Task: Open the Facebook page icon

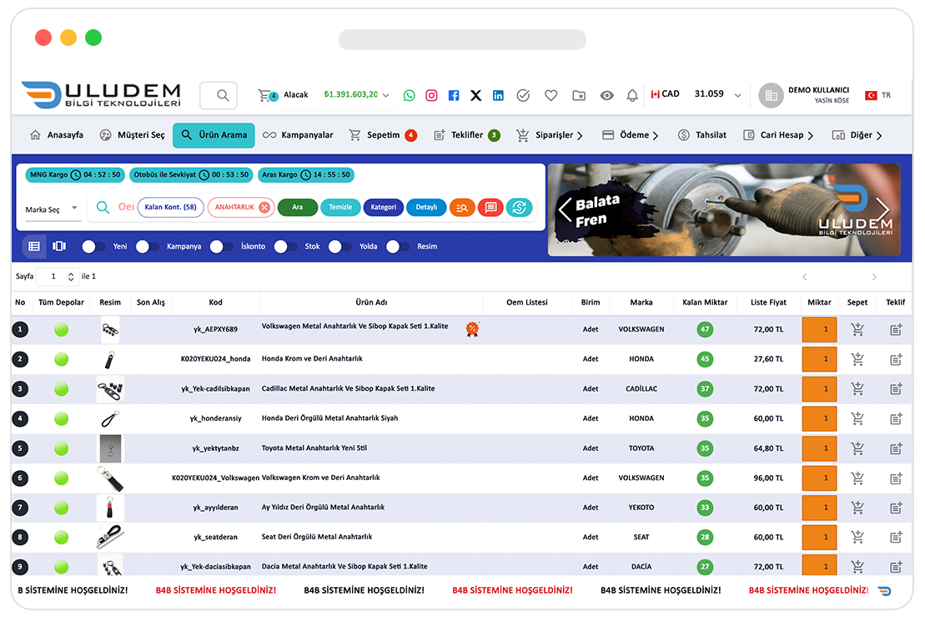Action: point(454,95)
